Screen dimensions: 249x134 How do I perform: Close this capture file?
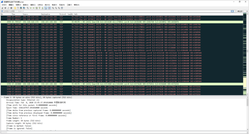(x=21, y=8)
